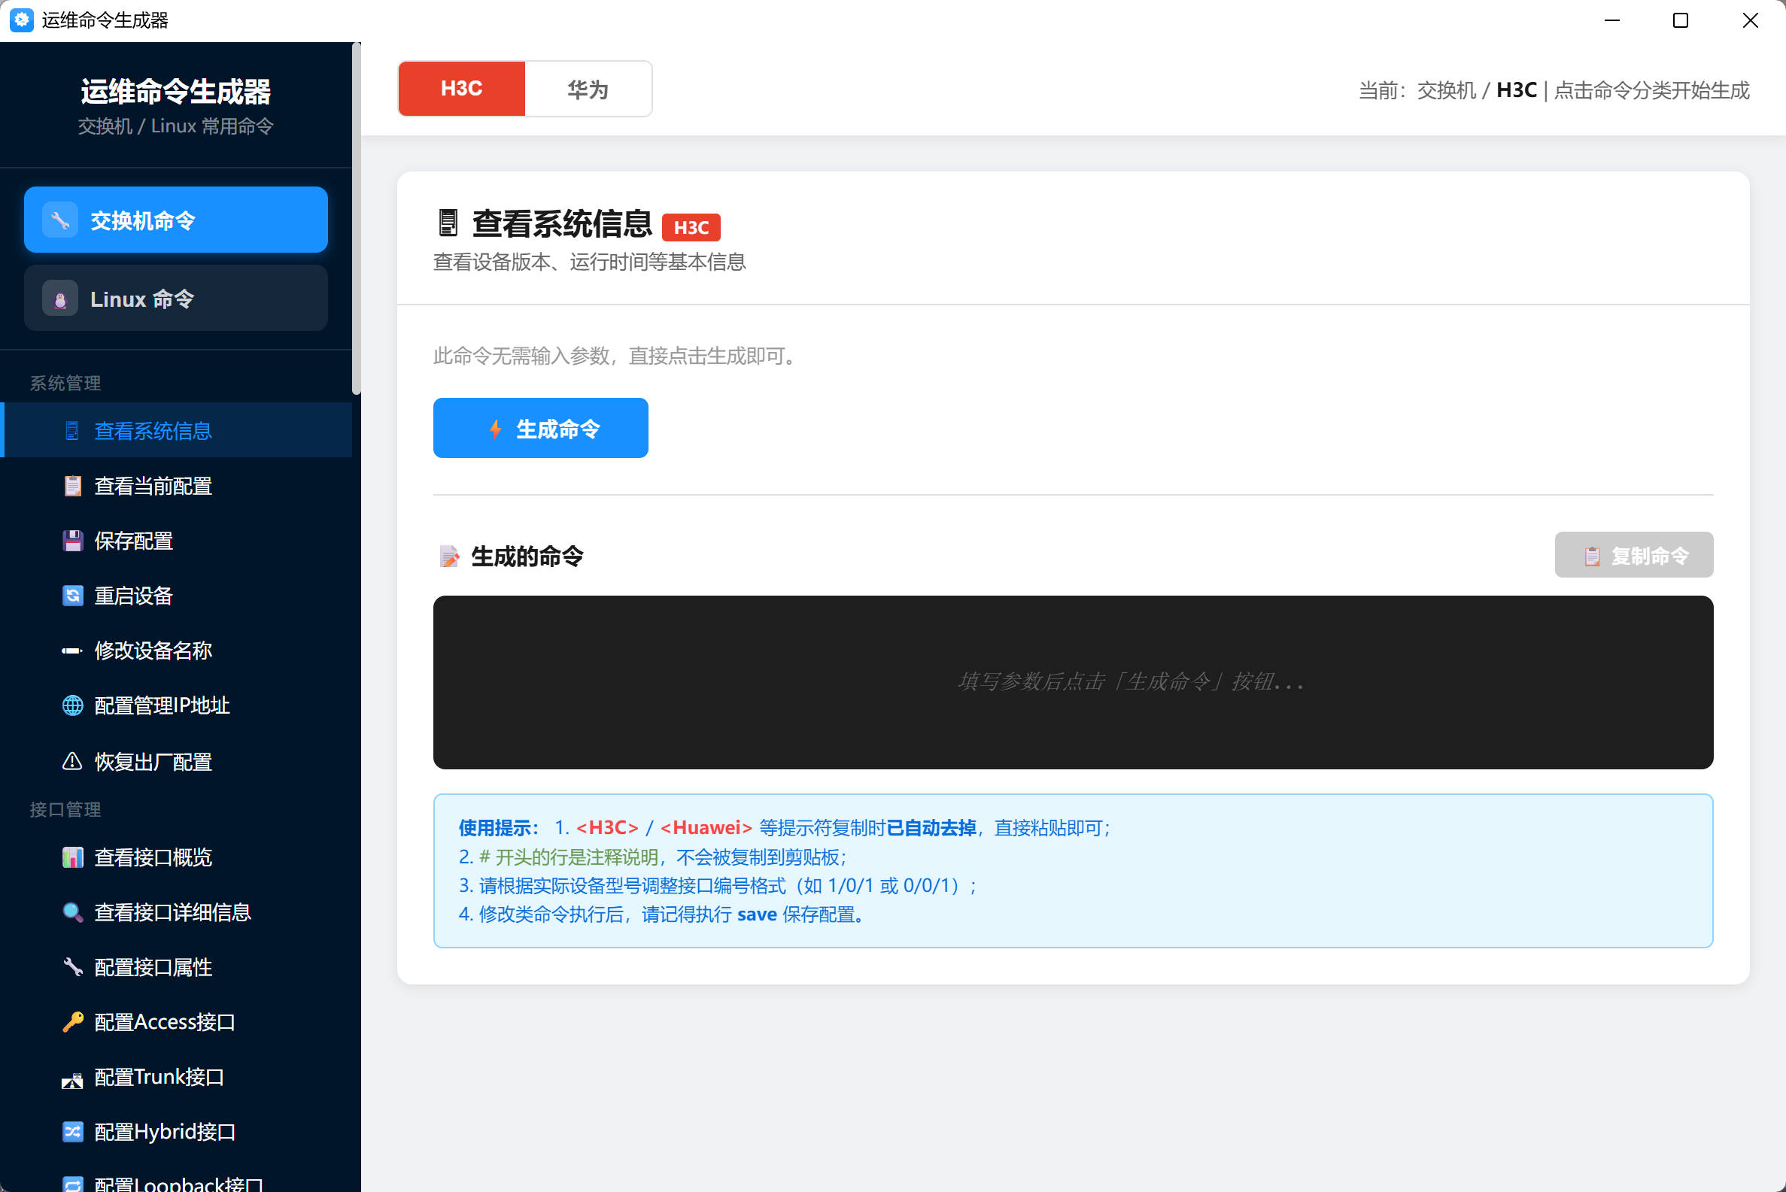Viewport: 1786px width, 1192px height.
Task: Open 查看当前配置 in the sidebar
Action: [x=177, y=486]
